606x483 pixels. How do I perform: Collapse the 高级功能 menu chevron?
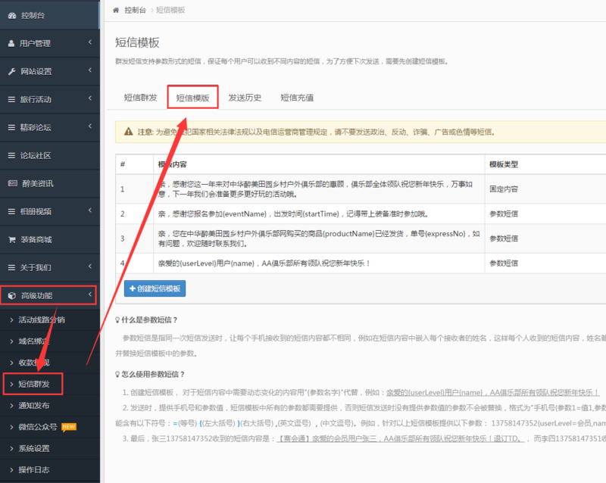pyautogui.click(x=89, y=295)
